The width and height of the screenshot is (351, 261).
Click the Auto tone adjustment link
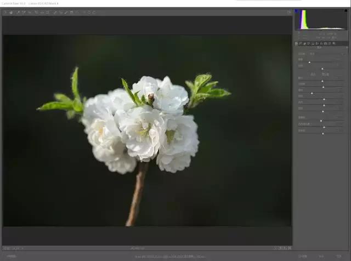click(x=313, y=74)
